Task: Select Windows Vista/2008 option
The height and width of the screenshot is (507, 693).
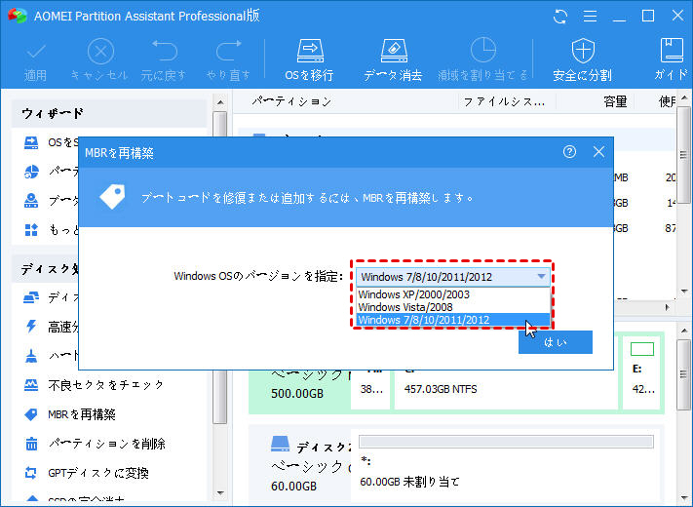Action: tap(453, 307)
